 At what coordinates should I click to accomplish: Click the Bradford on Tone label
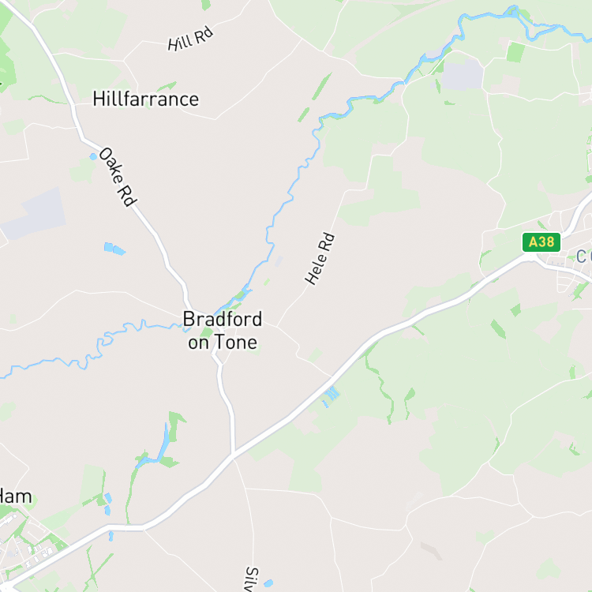[x=223, y=331]
